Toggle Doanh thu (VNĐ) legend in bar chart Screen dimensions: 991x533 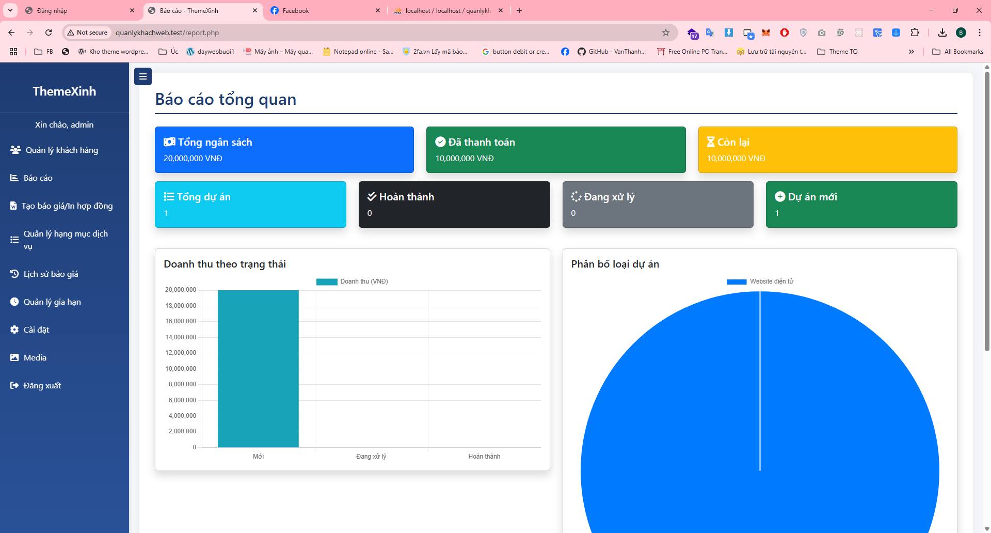click(x=352, y=281)
